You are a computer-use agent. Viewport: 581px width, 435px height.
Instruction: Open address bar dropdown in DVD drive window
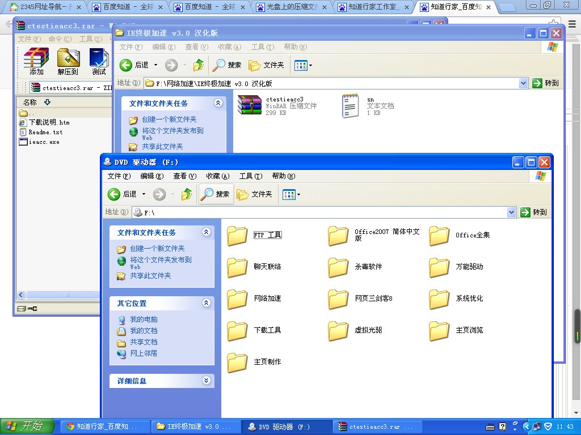[x=511, y=212]
